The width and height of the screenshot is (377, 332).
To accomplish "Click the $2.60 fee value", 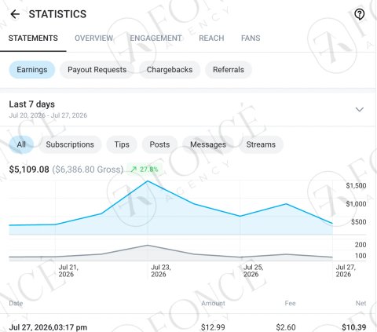I will [x=286, y=327].
